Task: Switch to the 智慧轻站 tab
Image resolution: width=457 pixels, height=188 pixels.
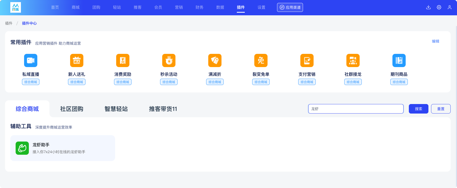Action: (x=116, y=109)
